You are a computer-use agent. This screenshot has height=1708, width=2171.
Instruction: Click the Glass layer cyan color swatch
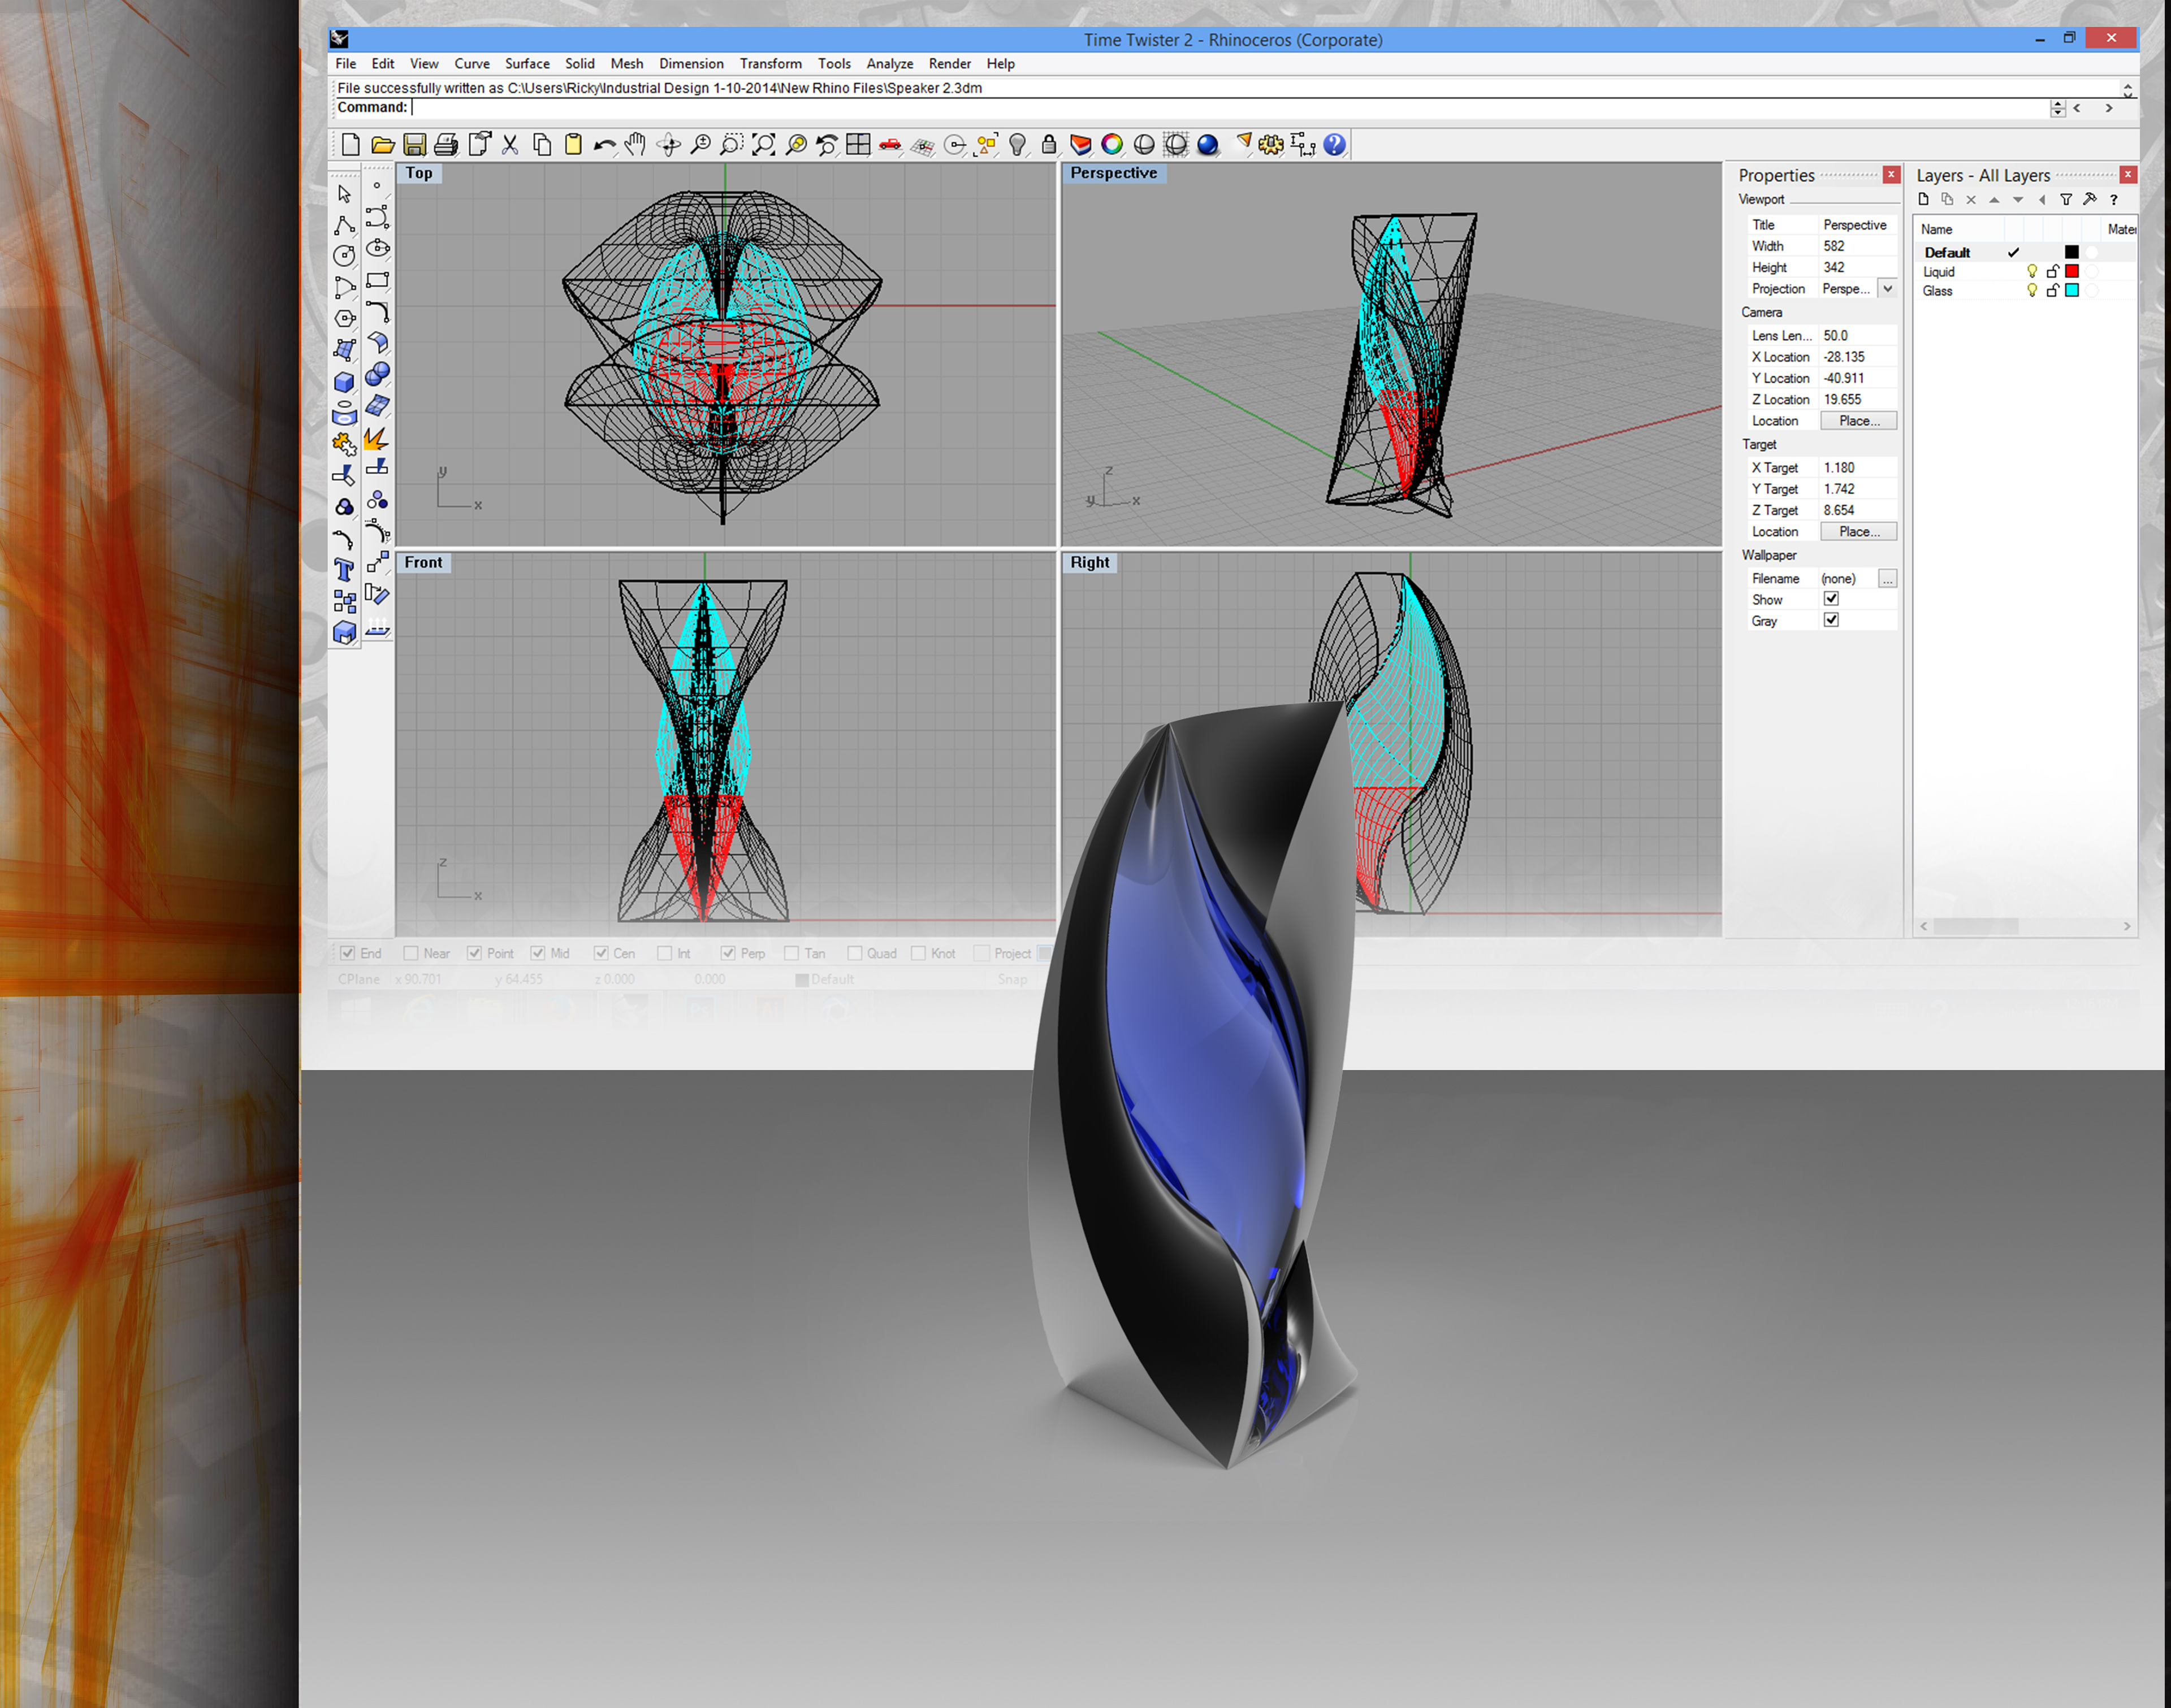click(2072, 290)
